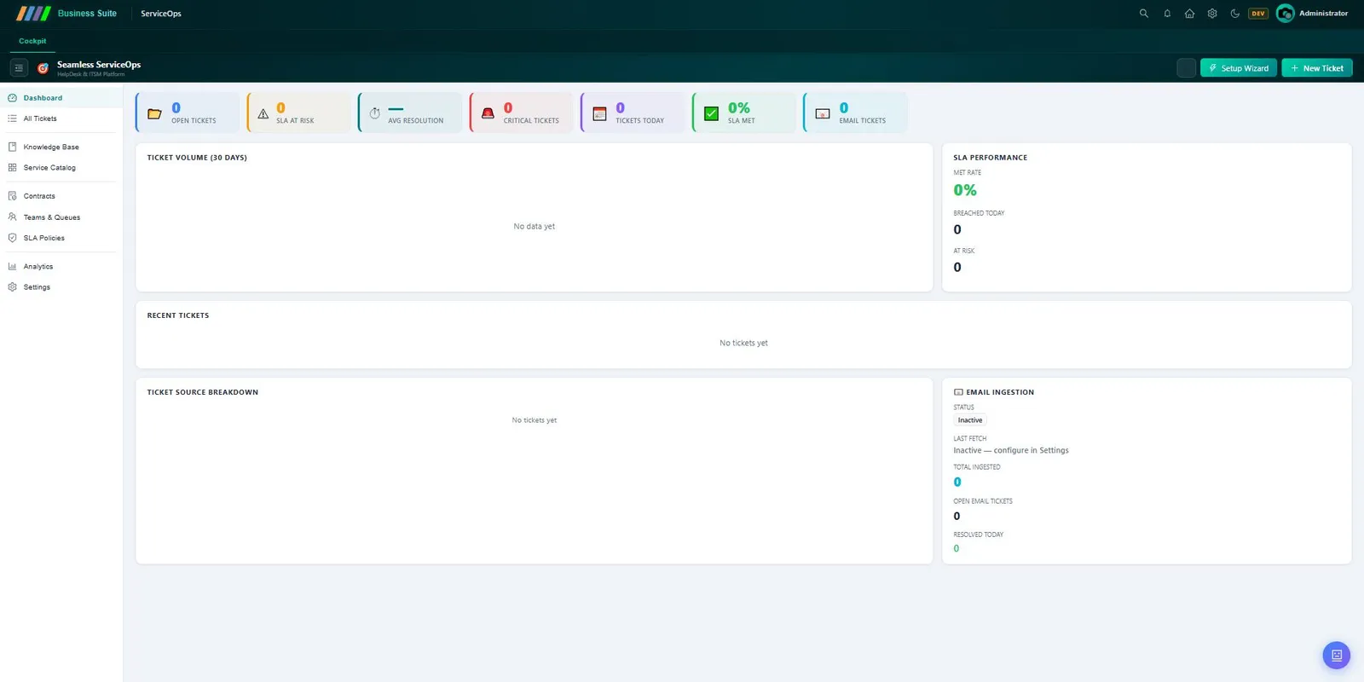Screen dimensions: 1364x682
Task: Click the SLA Performance 0% met rate
Action: click(965, 190)
